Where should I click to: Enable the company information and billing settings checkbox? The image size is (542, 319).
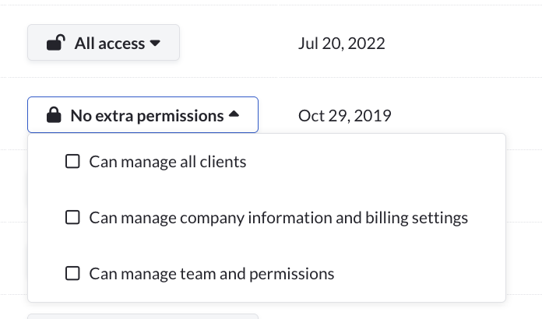coord(72,218)
